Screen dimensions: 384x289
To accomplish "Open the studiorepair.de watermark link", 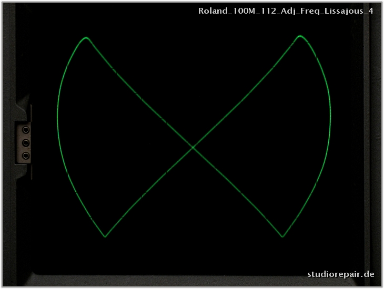I will coord(341,274).
